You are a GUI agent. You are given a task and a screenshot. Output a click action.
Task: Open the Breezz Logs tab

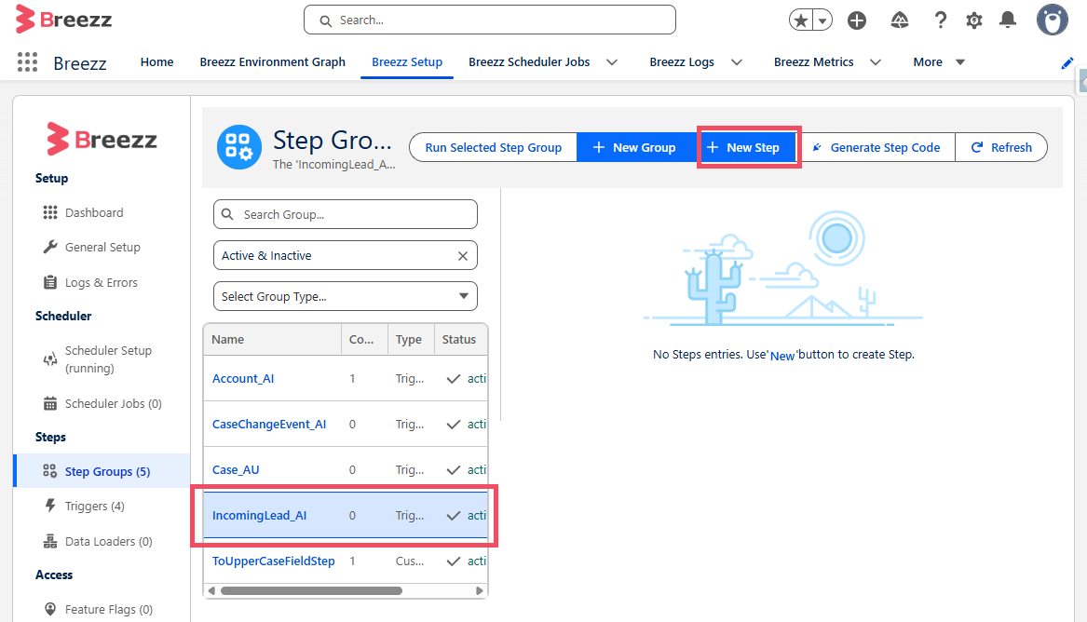tap(682, 61)
